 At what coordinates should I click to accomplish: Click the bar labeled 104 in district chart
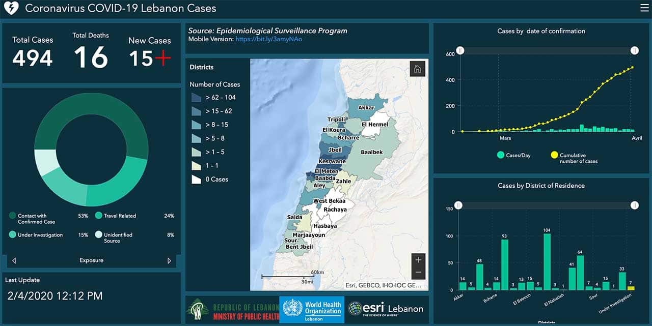pos(547,262)
